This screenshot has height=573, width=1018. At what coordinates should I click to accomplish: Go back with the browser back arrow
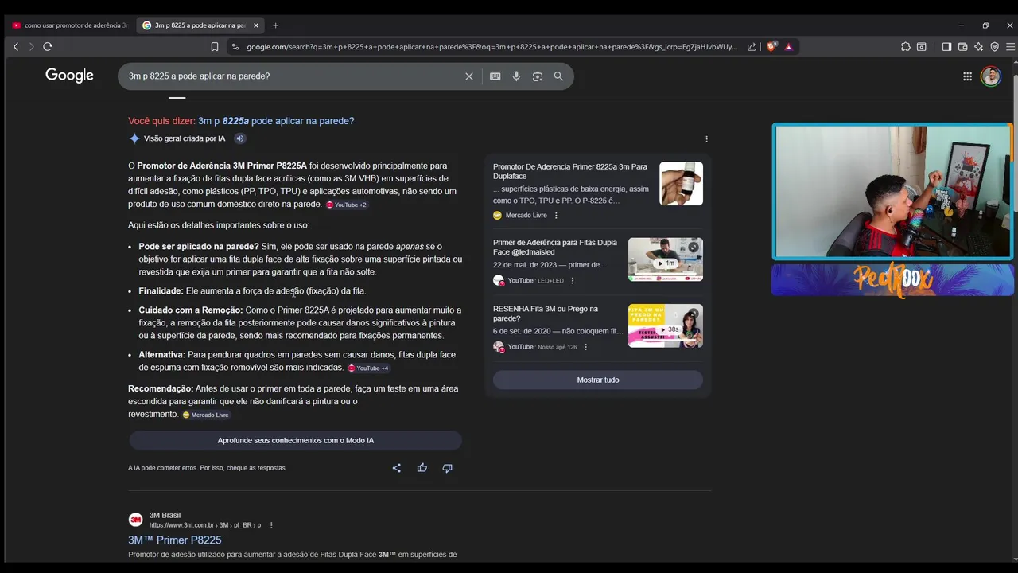[16, 47]
